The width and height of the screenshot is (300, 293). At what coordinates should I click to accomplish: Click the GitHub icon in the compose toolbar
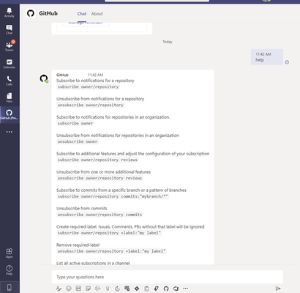166,289
